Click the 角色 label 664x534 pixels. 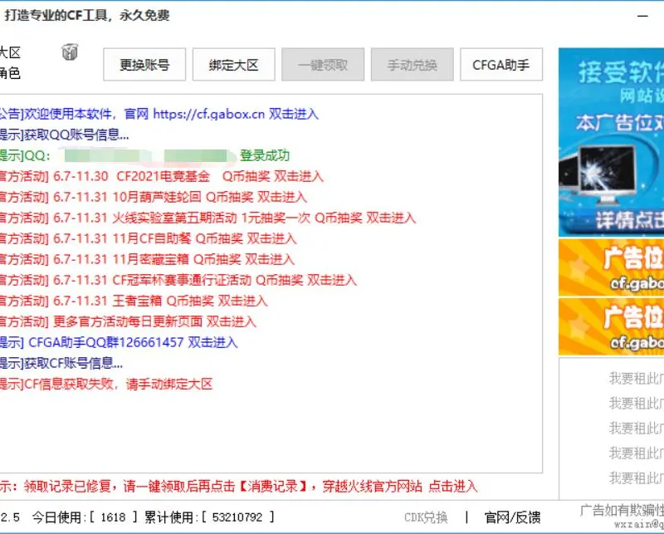(10, 73)
